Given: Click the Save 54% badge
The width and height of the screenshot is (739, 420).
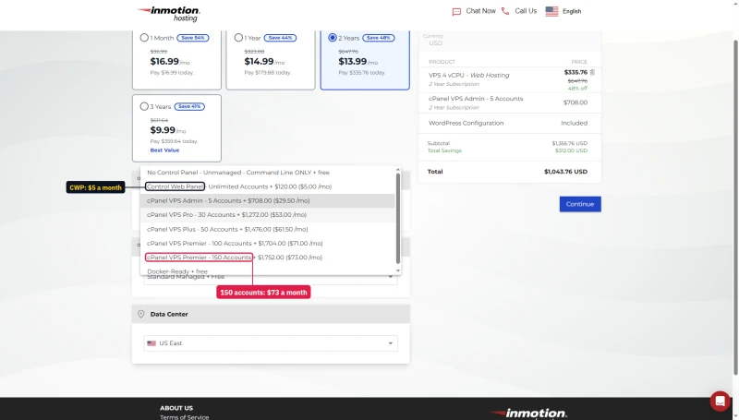Looking at the screenshot, I should coord(193,38).
